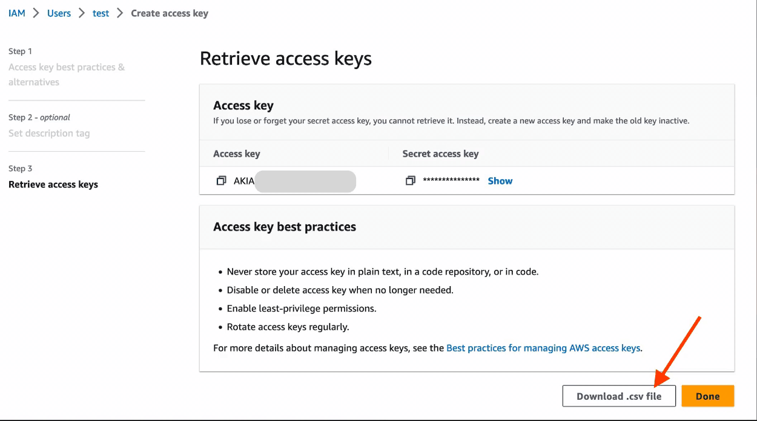Screen dimensions: 757x421
Task: Go to IAM breadcrumb link
Action: click(17, 13)
